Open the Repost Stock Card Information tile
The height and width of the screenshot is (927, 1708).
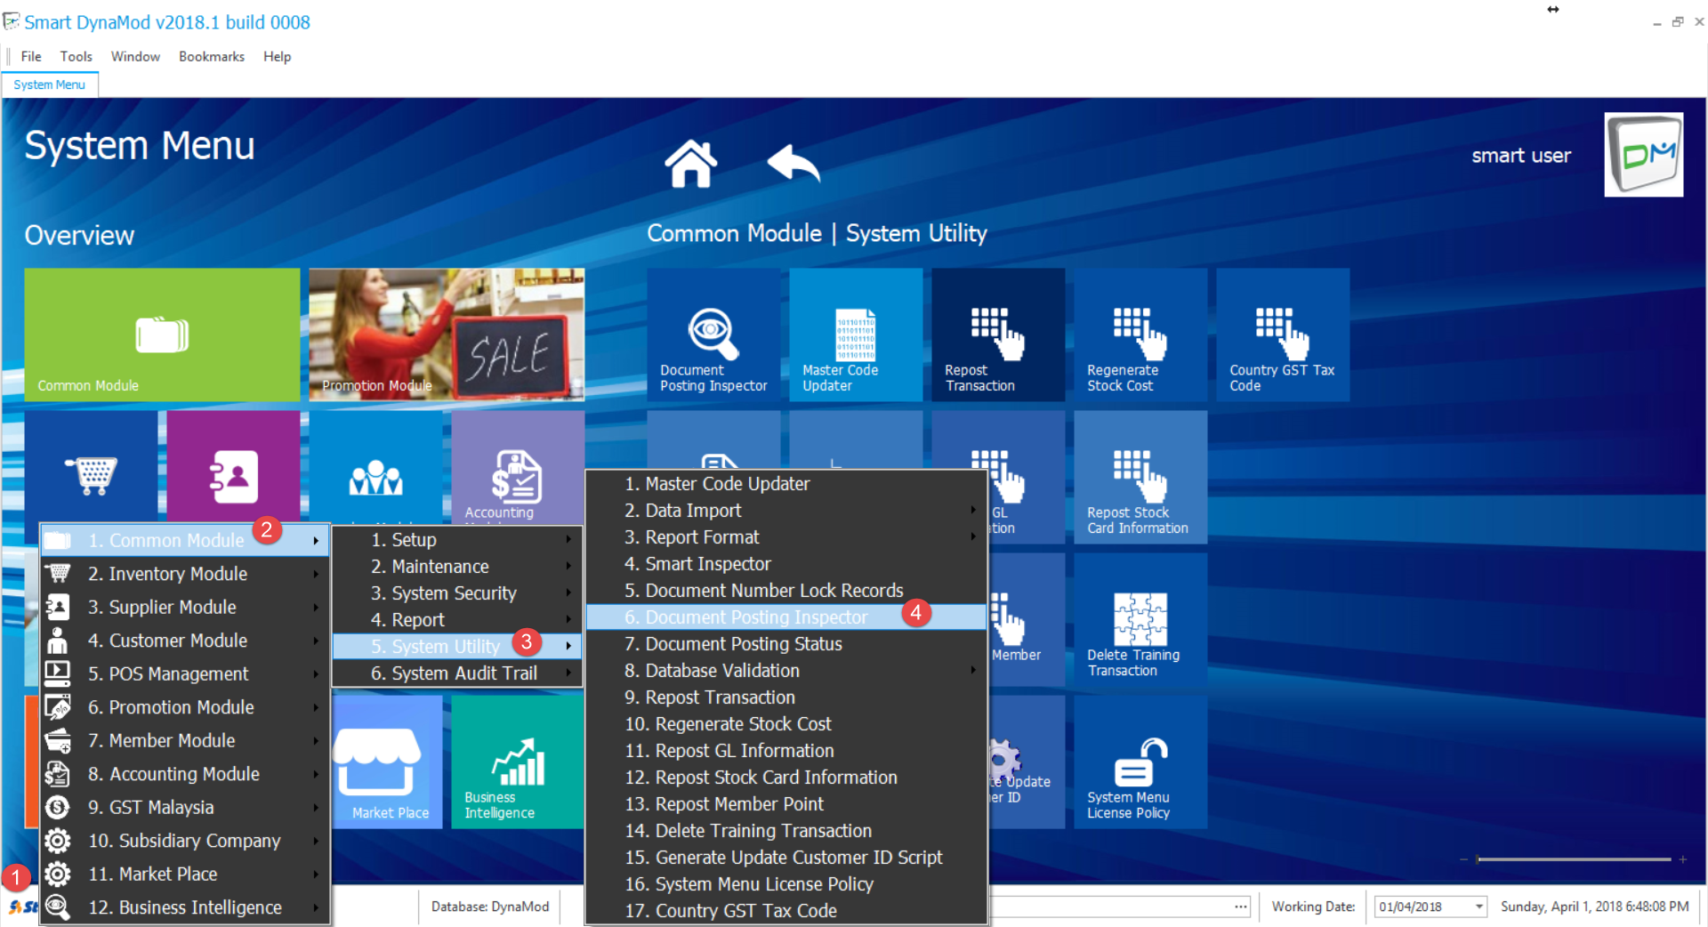(1140, 477)
